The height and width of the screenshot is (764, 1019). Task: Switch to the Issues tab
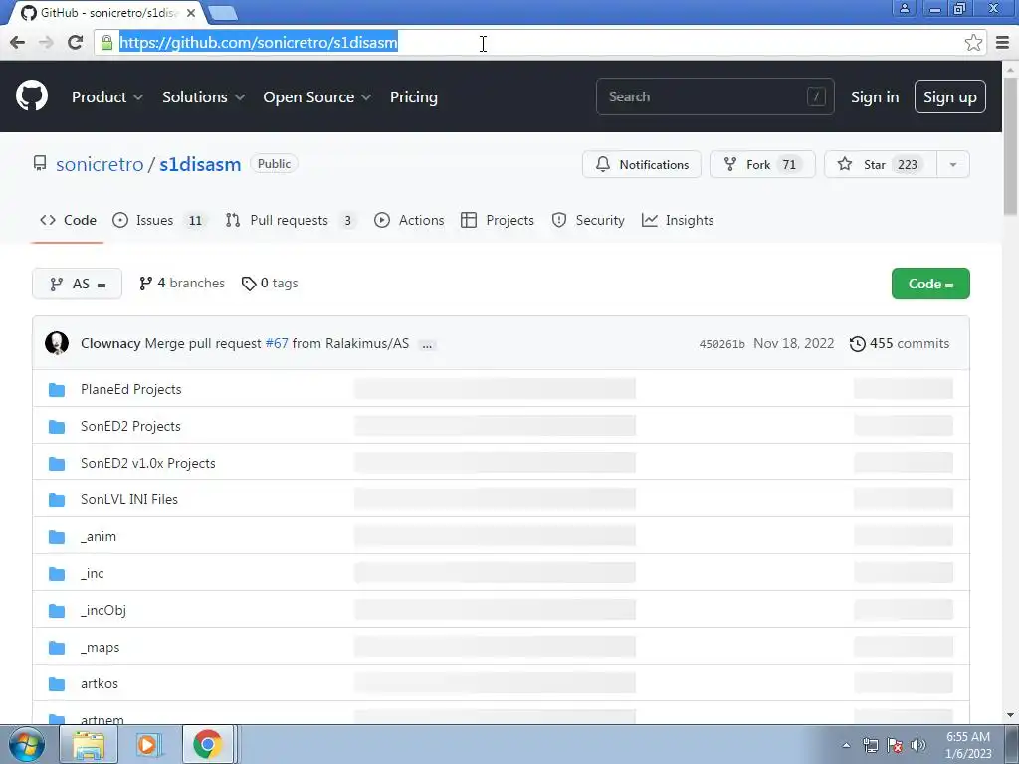click(x=159, y=220)
